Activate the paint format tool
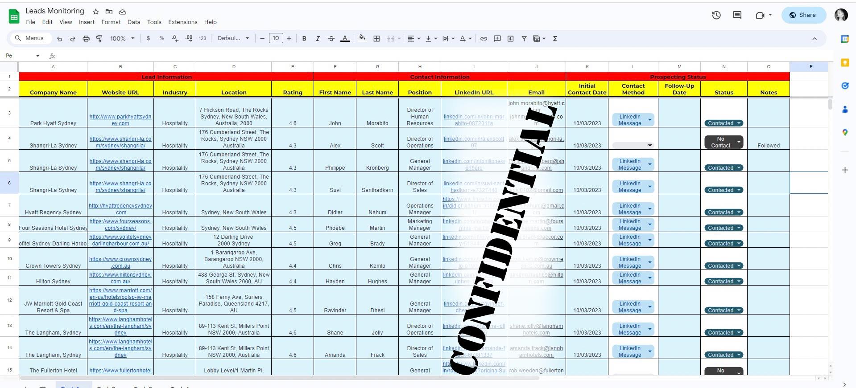Image resolution: width=856 pixels, height=388 pixels. tap(99, 39)
